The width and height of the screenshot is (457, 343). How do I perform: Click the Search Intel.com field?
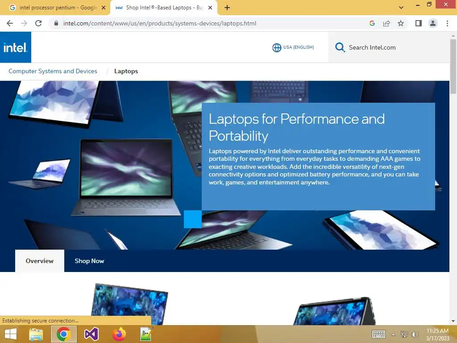coord(389,47)
